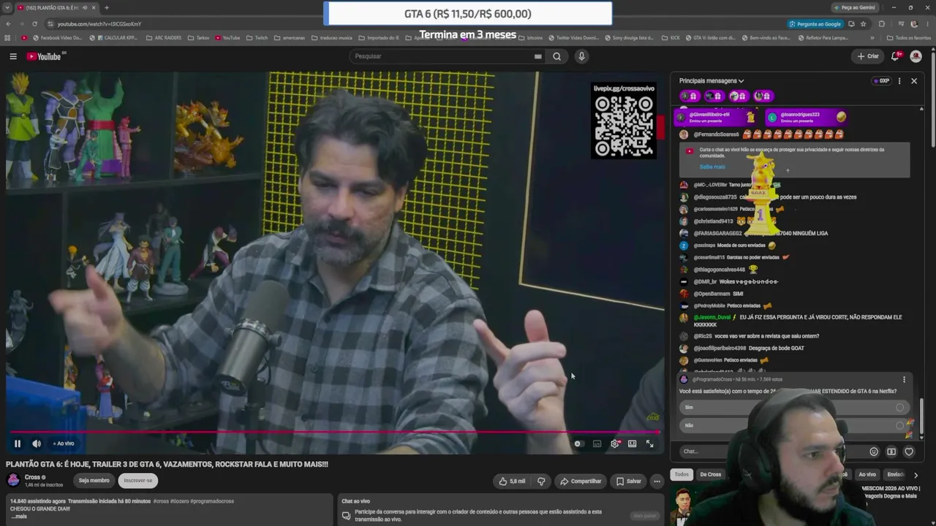Bookmark this page with the star

[x=863, y=24]
